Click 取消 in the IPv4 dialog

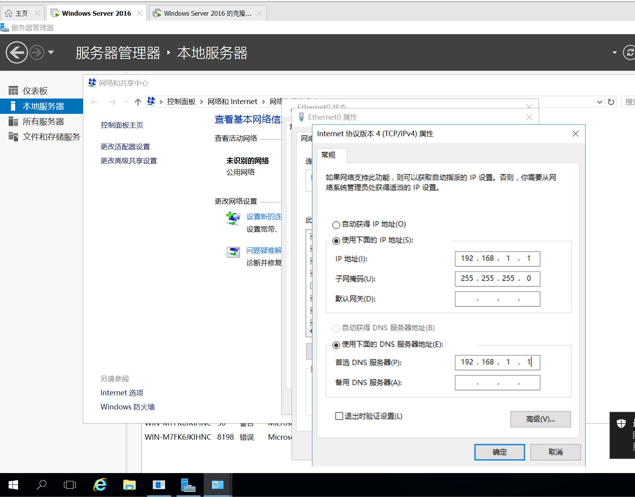coord(555,452)
